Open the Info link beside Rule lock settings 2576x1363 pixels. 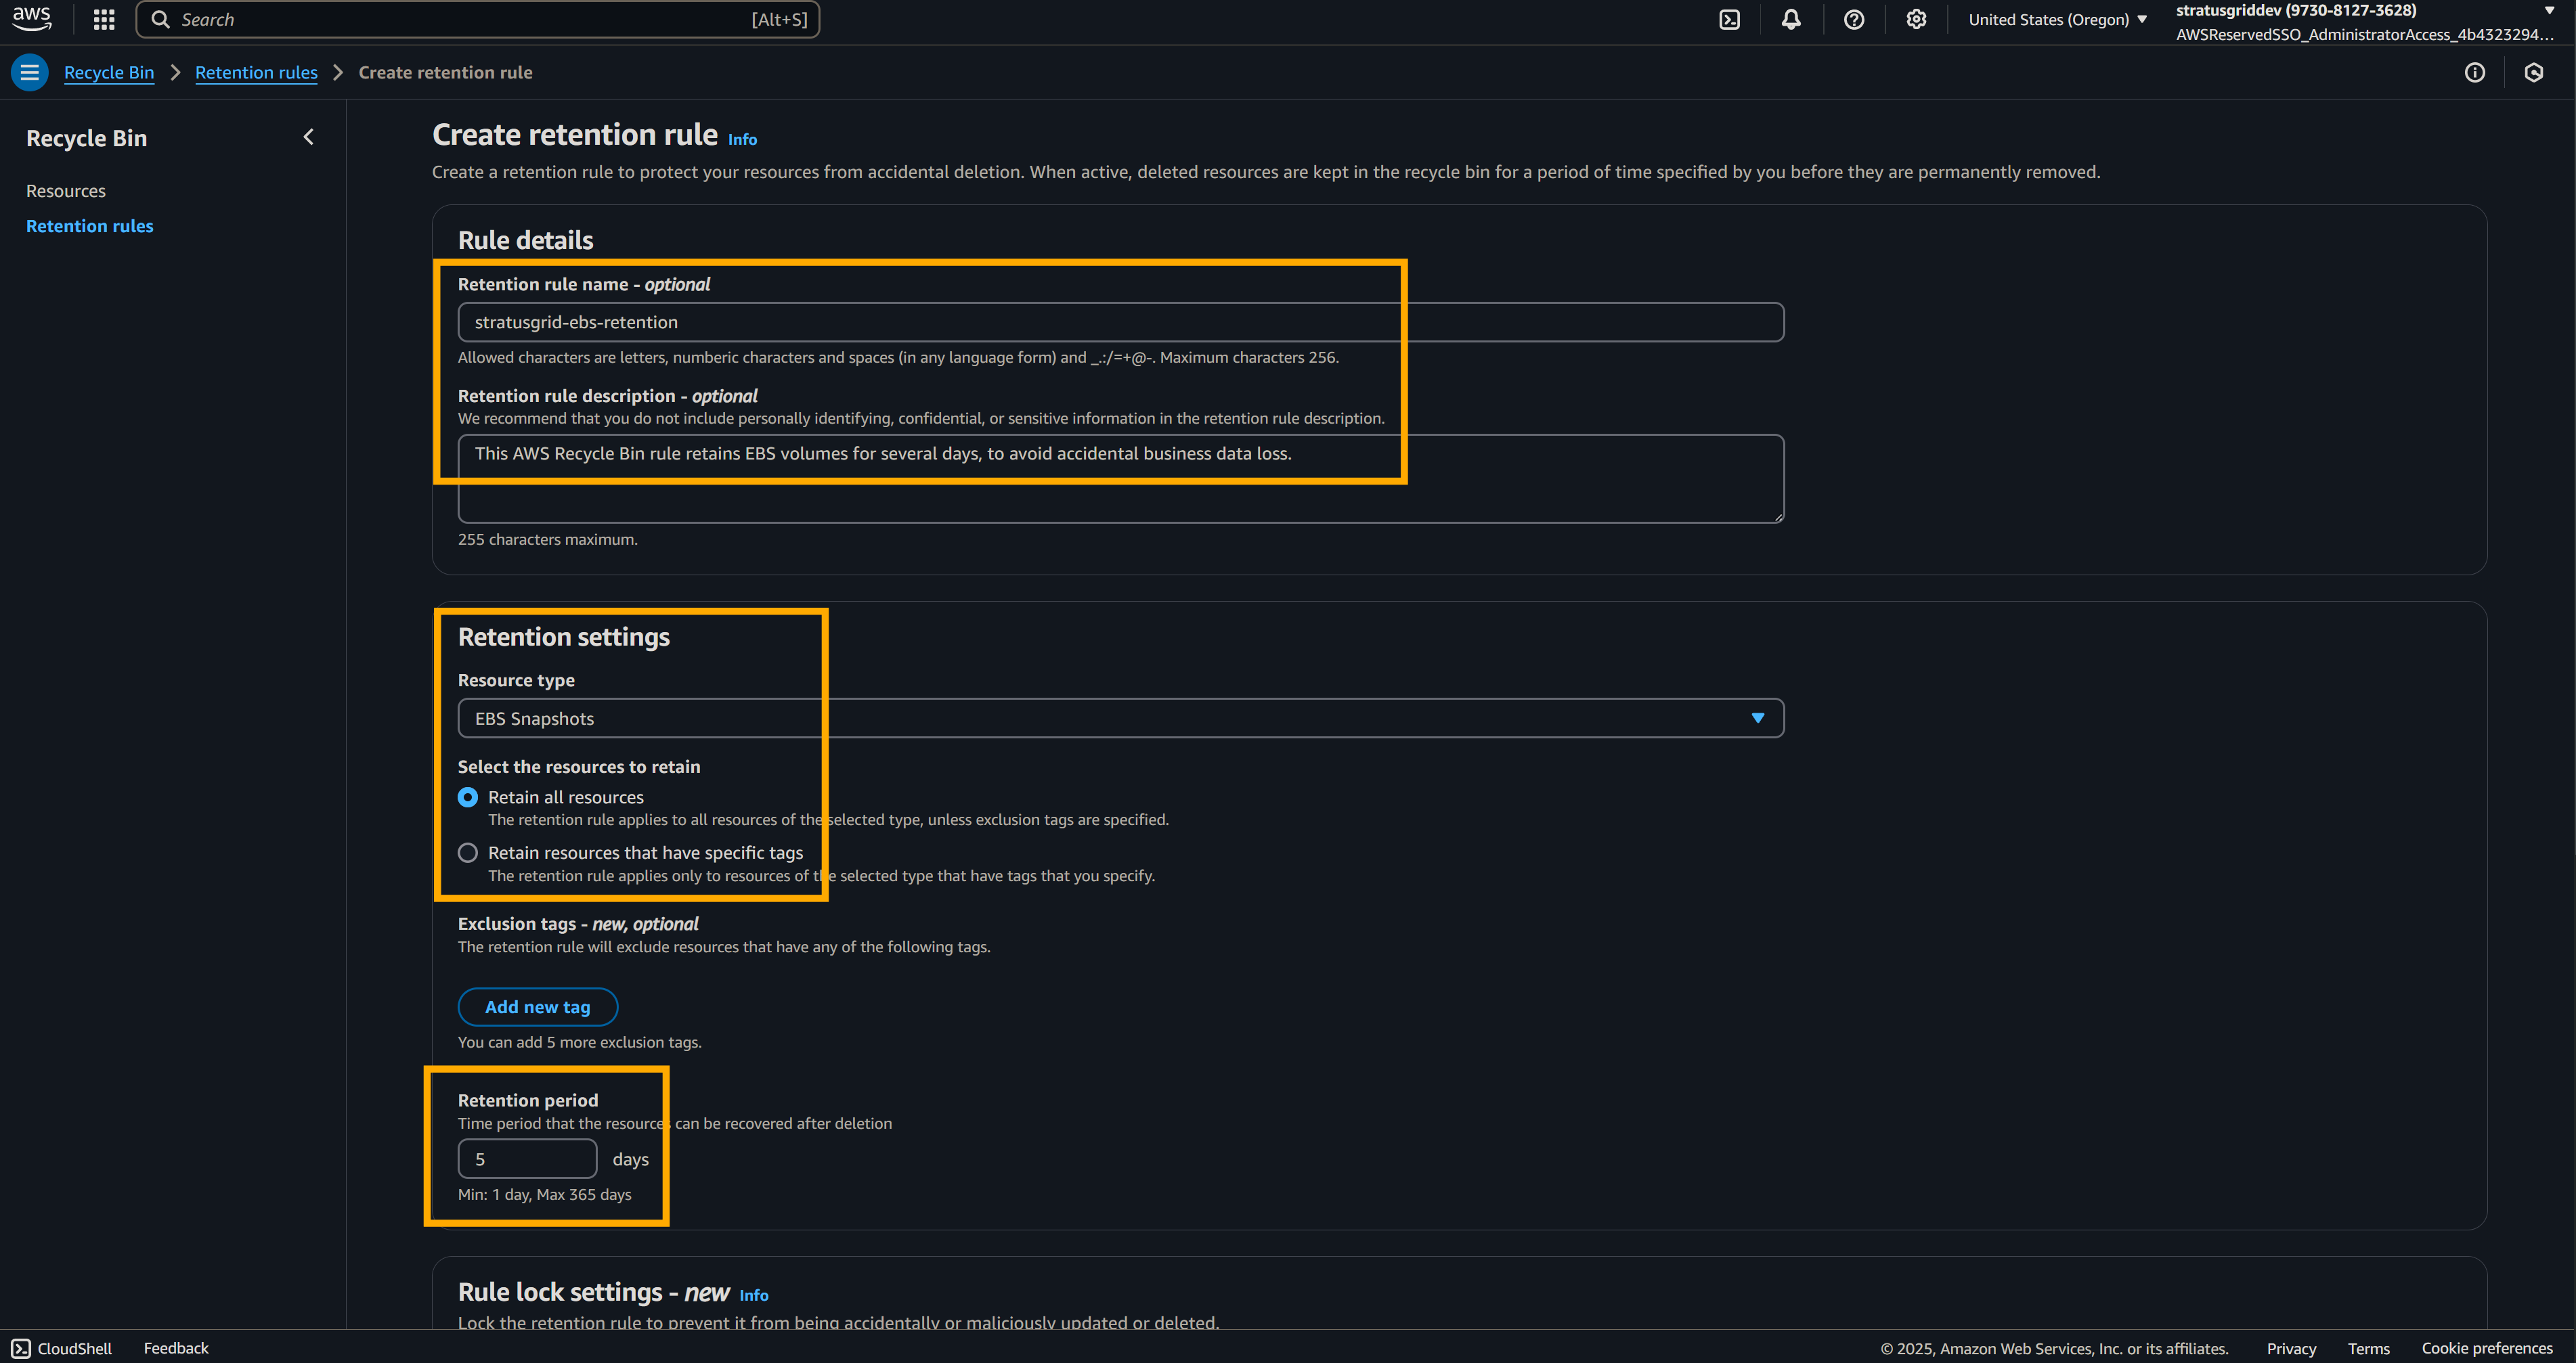pos(754,1296)
